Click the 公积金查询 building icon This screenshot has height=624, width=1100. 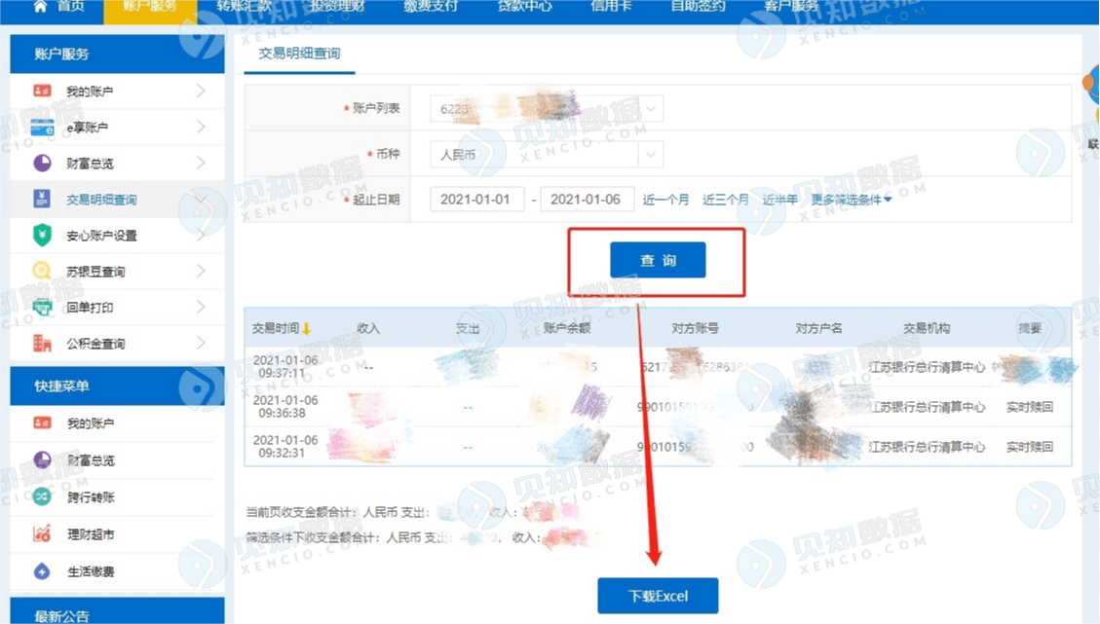(42, 343)
